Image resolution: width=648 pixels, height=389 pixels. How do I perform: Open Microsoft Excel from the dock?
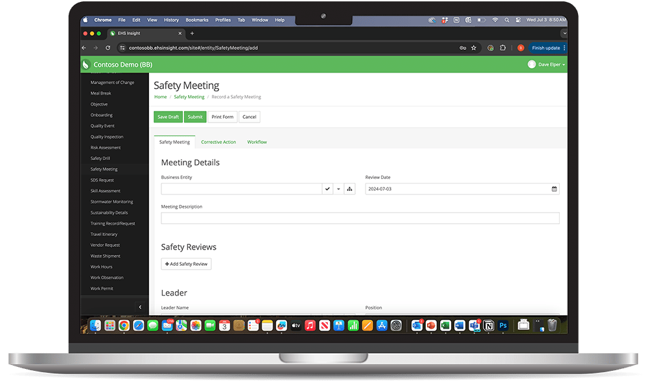tap(445, 325)
